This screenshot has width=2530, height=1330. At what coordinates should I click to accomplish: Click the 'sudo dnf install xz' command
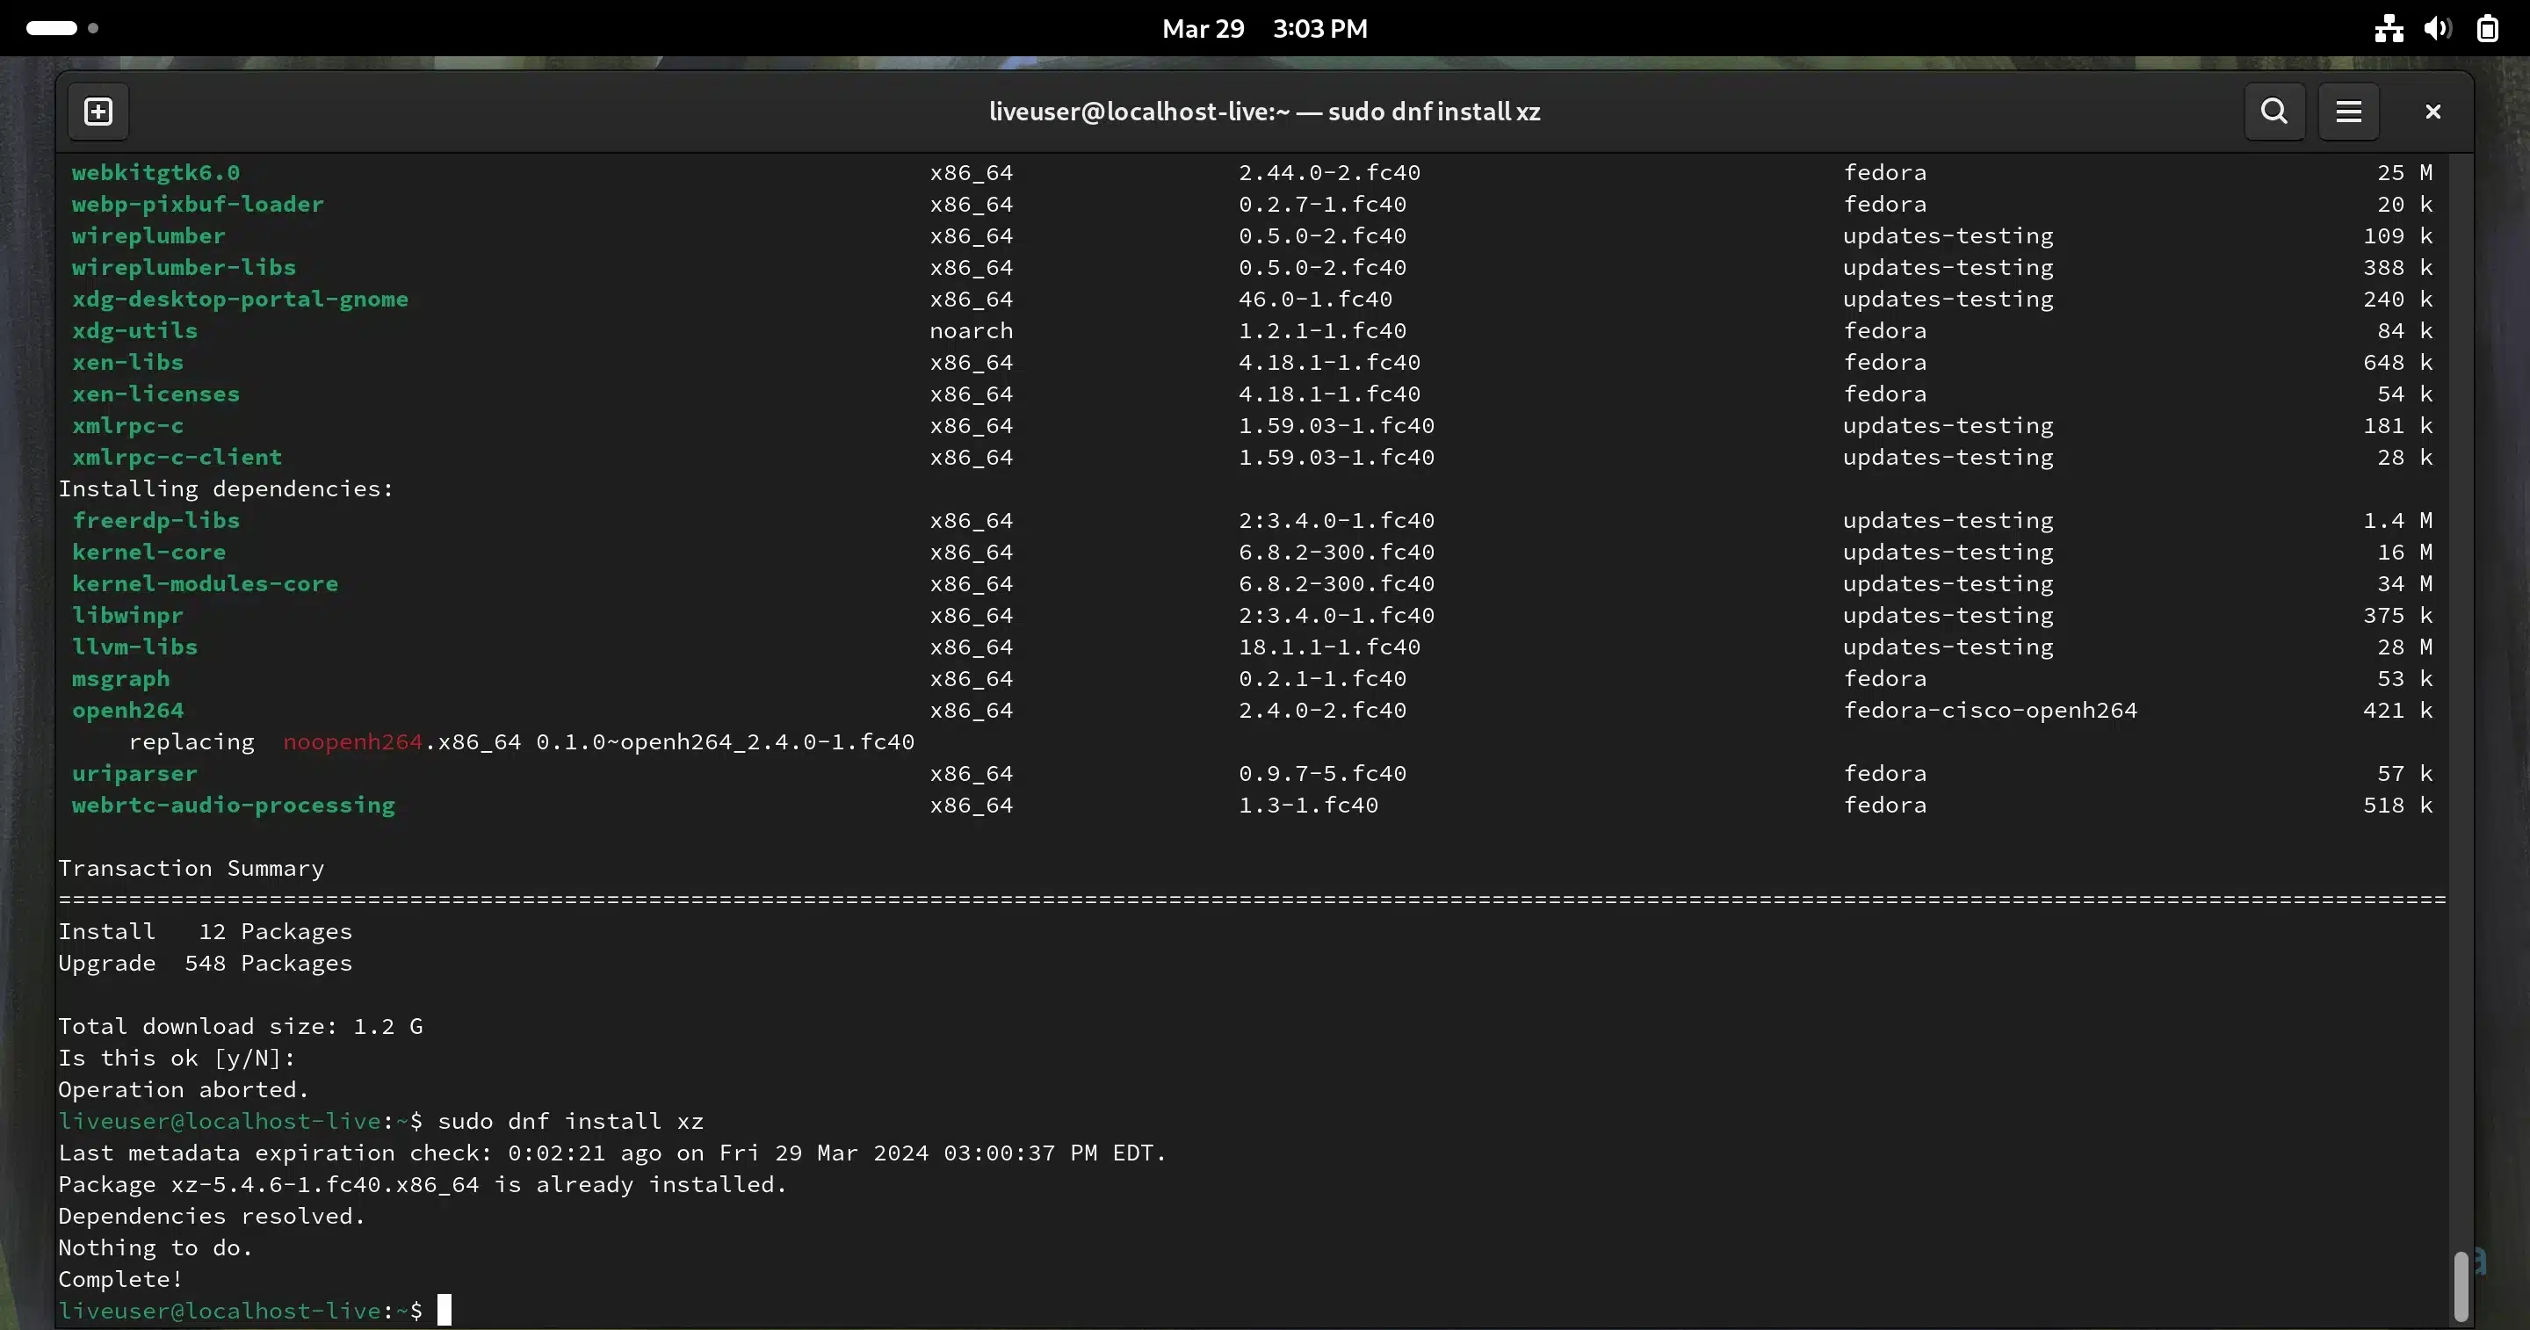click(x=571, y=1121)
